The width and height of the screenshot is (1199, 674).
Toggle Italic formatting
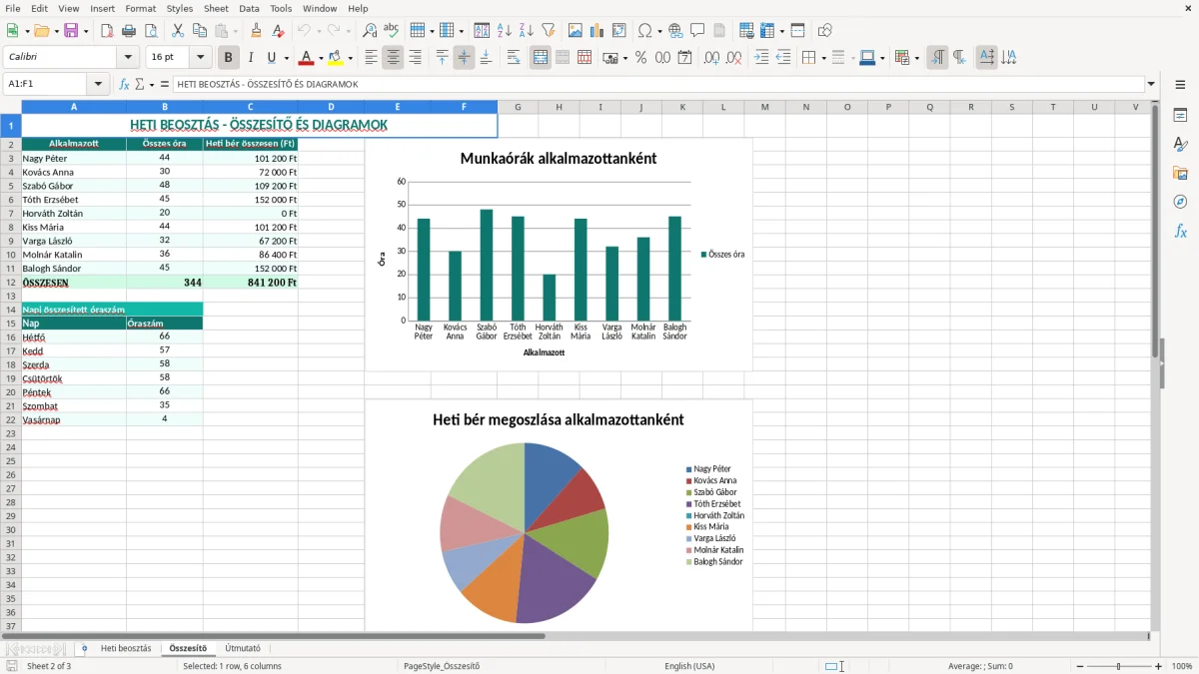pyautogui.click(x=251, y=58)
